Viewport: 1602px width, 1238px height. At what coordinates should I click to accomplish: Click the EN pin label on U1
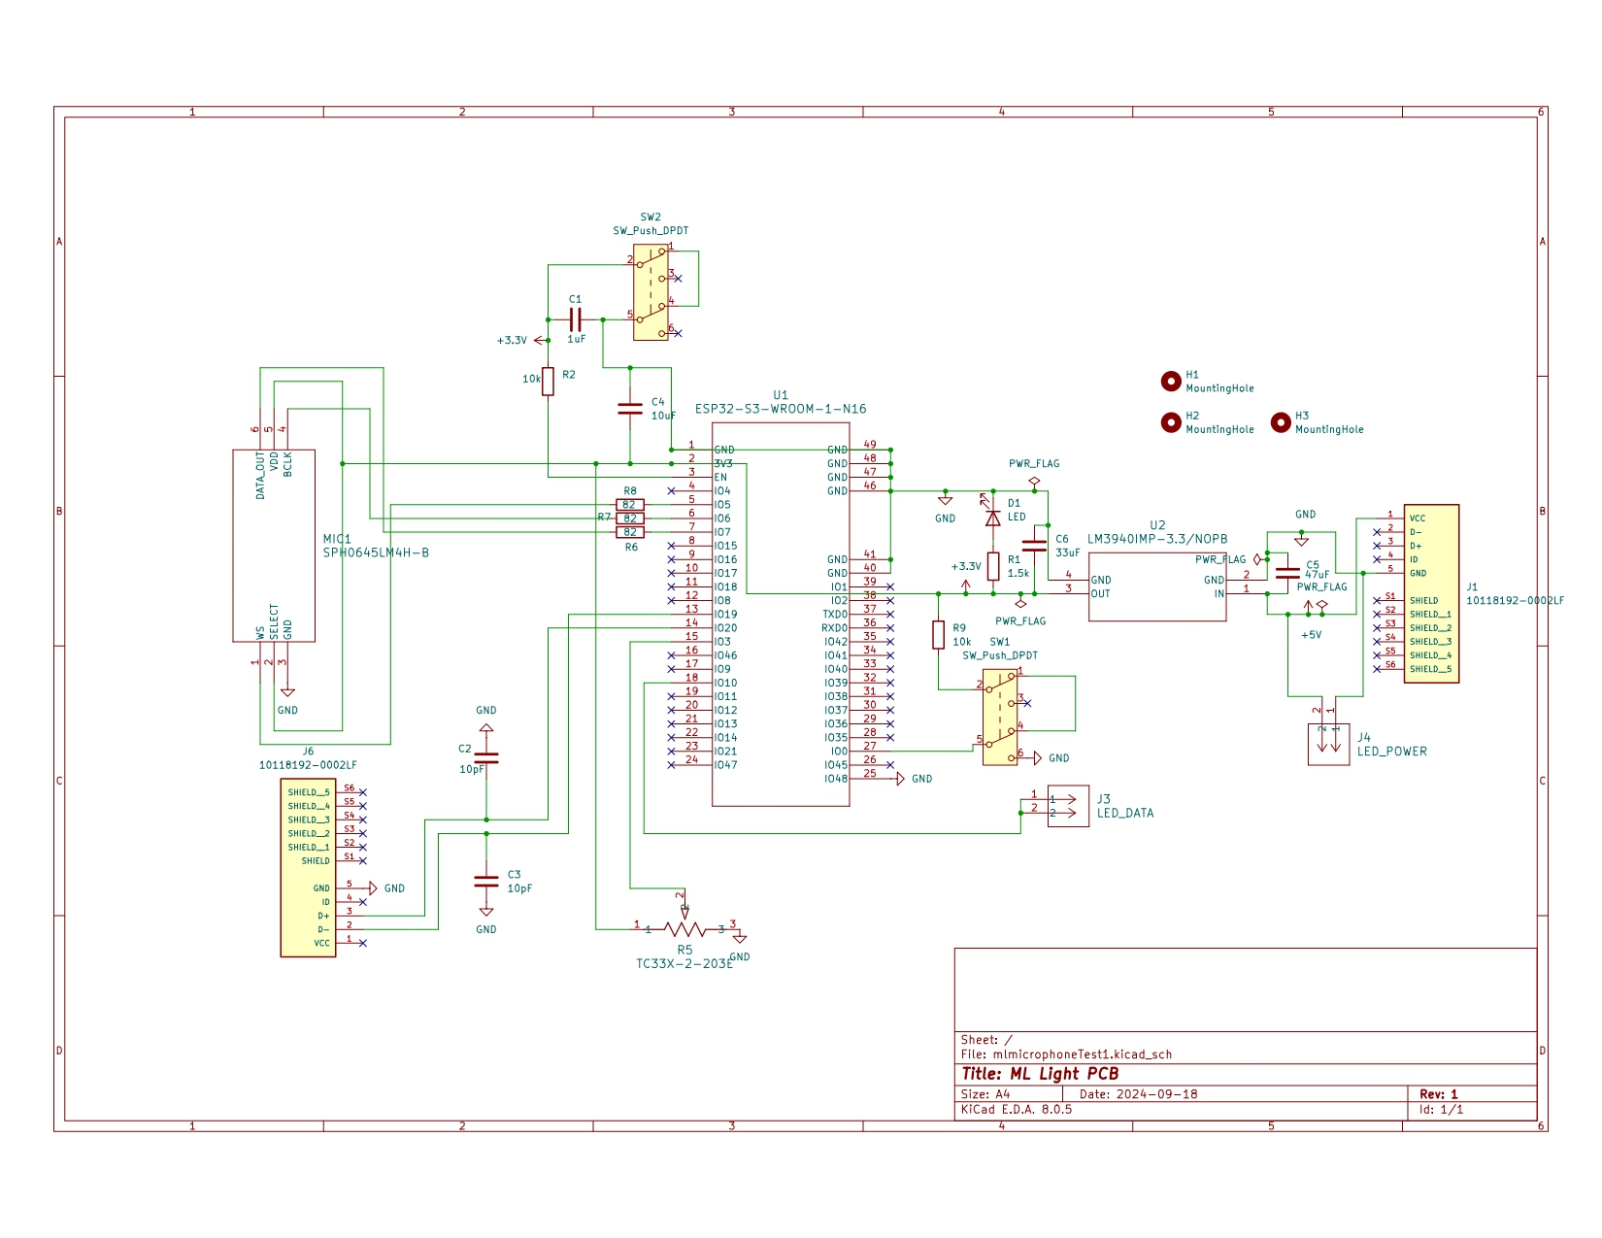click(720, 478)
